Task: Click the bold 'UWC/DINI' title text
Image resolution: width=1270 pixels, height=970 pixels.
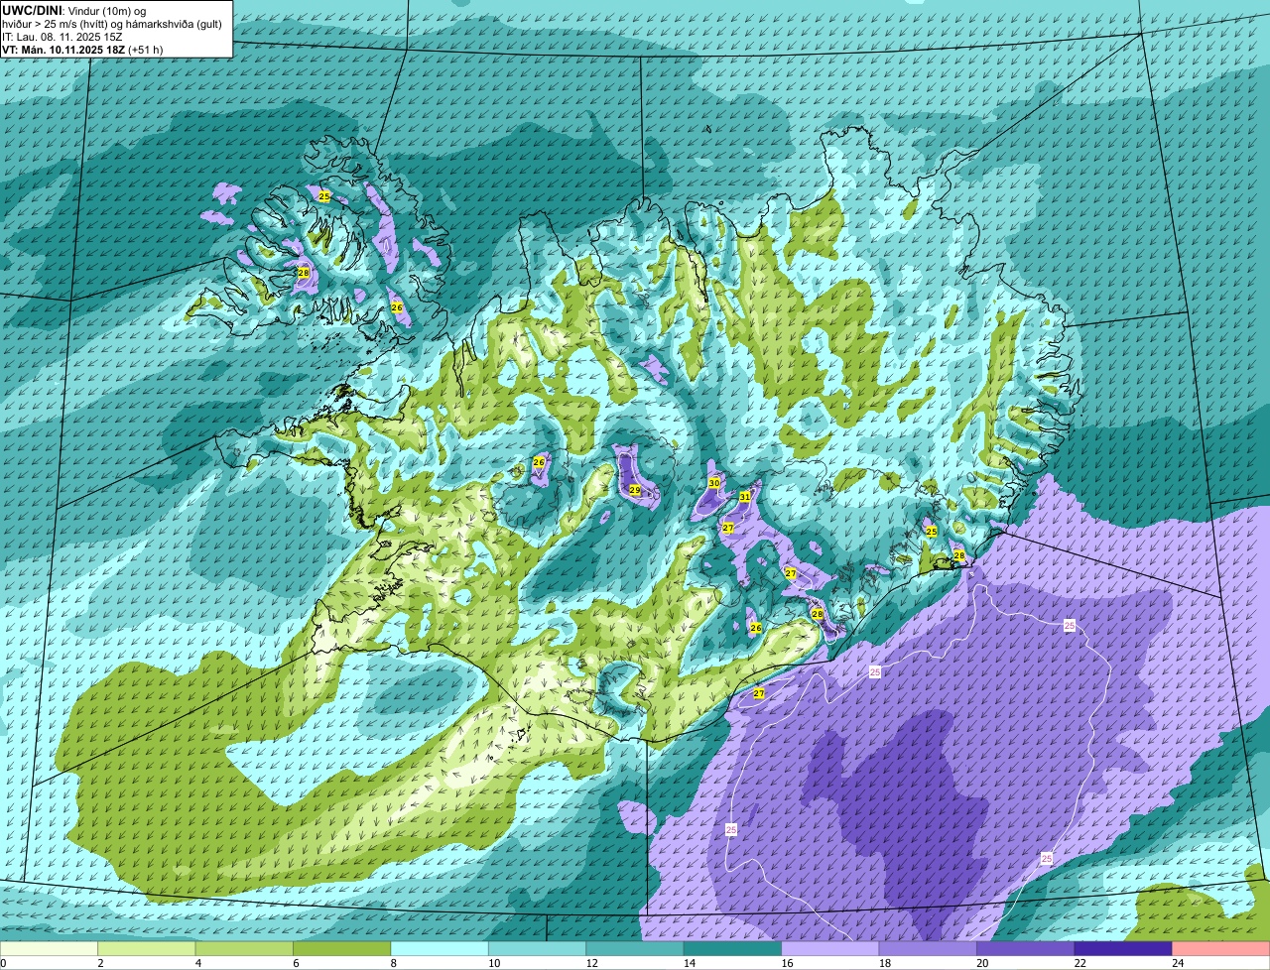Action: click(x=32, y=10)
